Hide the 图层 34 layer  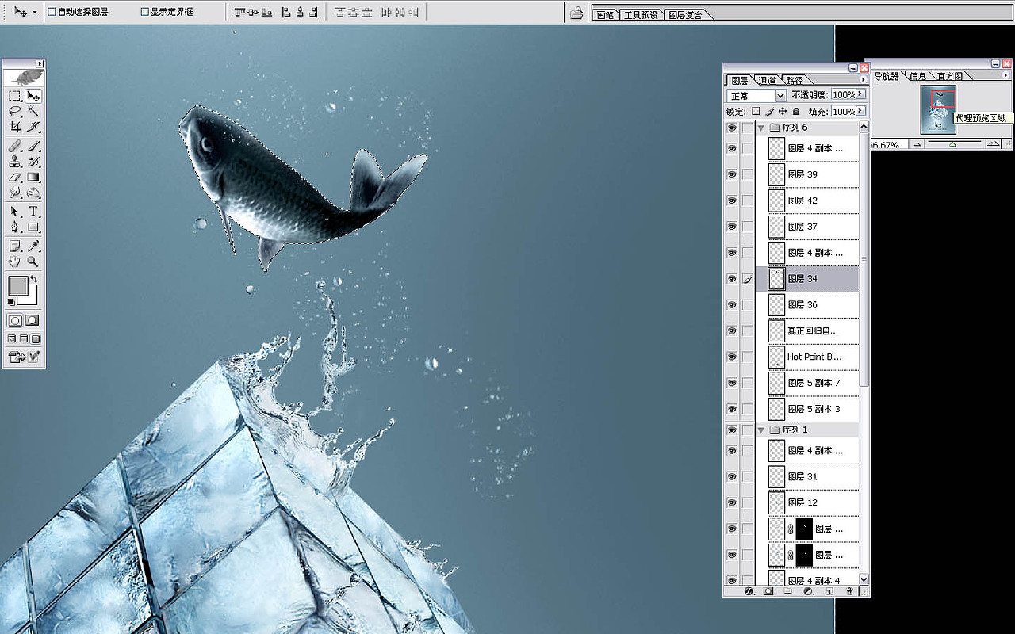(732, 279)
